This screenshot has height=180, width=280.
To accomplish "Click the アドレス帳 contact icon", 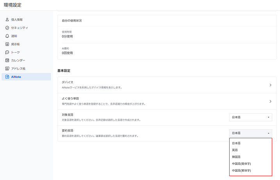I will [x=7, y=69].
